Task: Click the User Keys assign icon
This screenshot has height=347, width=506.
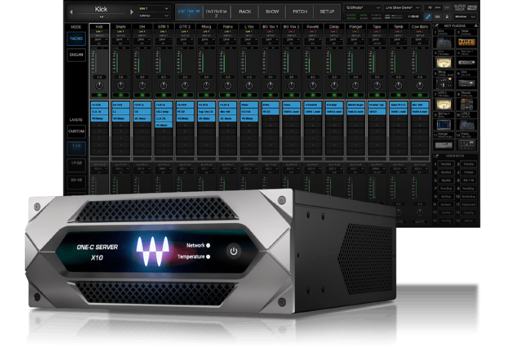Action: (436, 156)
